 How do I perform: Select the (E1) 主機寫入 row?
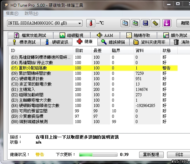[94, 90]
